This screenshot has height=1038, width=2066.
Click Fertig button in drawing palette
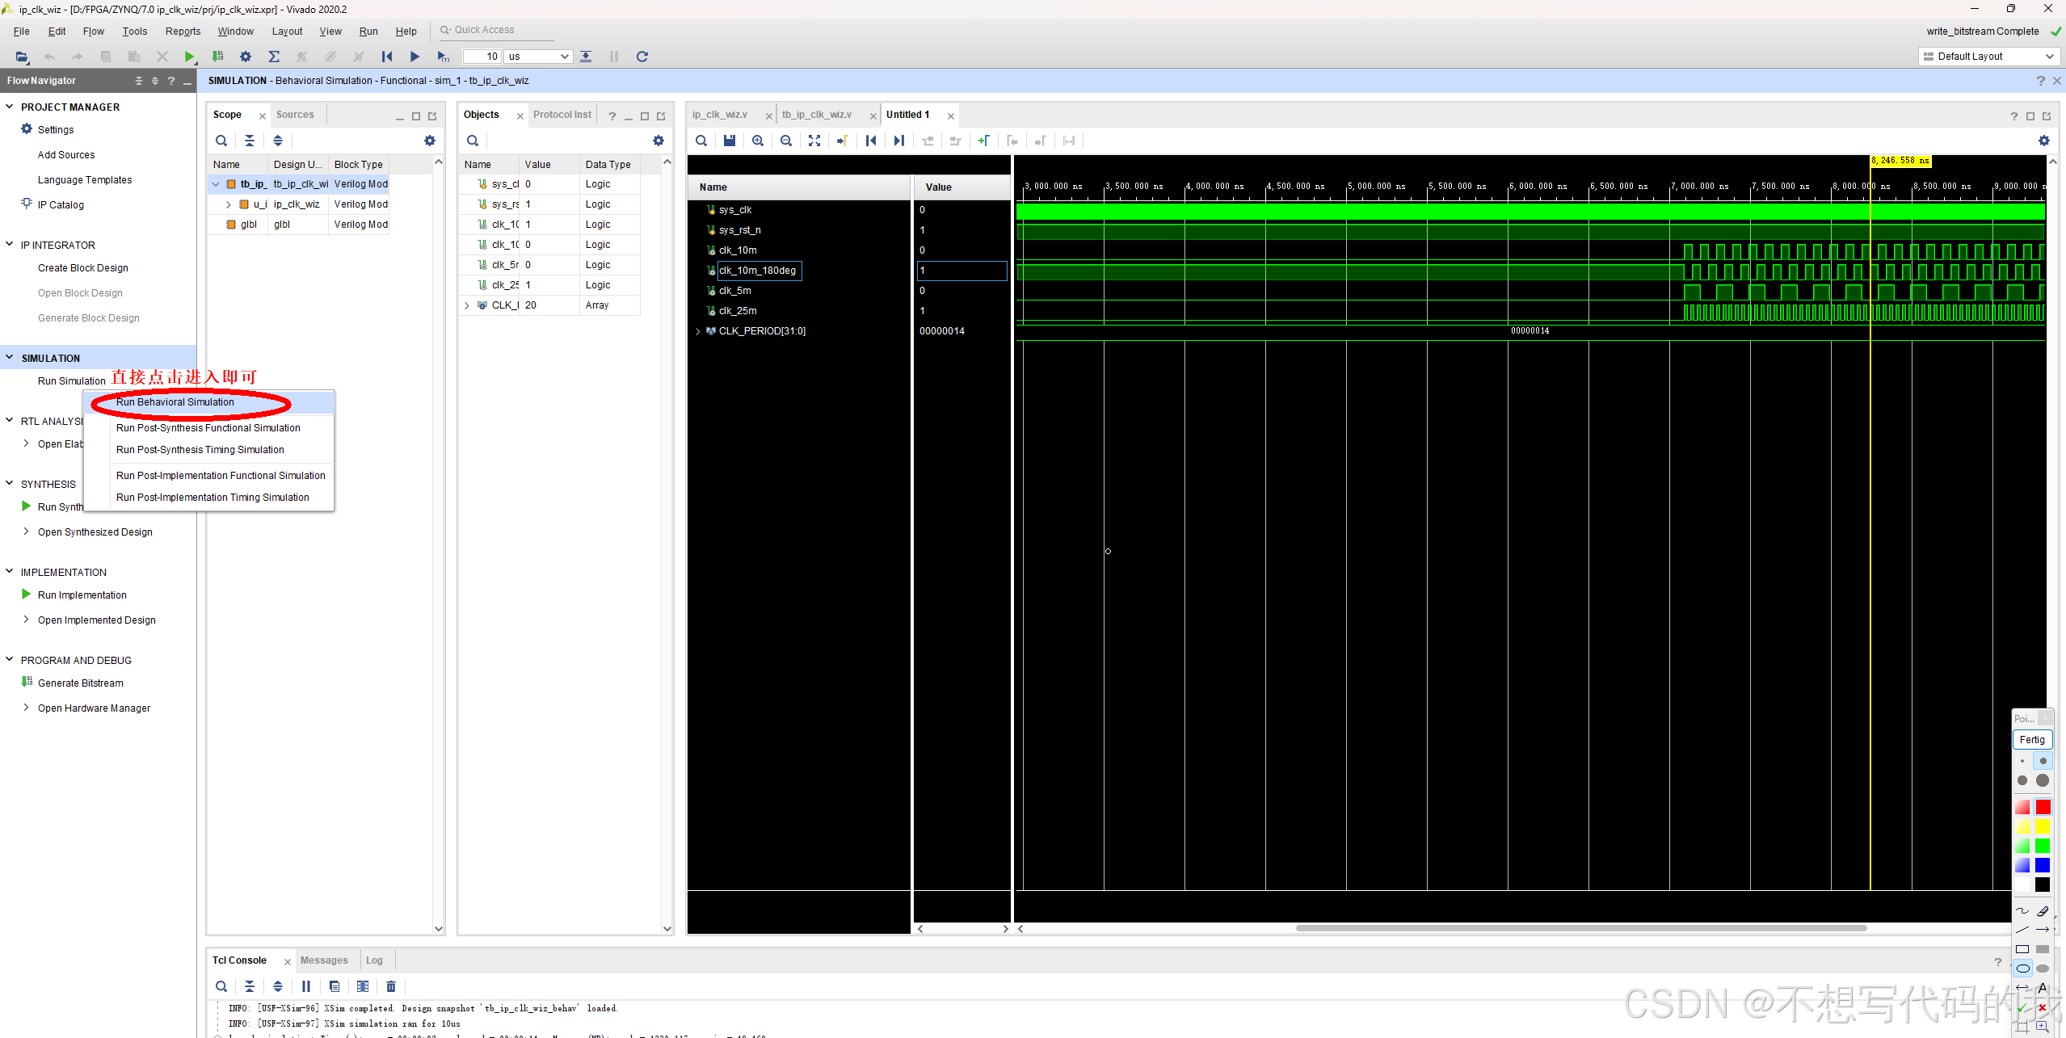pyautogui.click(x=2031, y=739)
